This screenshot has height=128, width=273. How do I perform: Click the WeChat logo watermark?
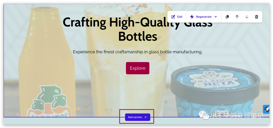[204, 115]
